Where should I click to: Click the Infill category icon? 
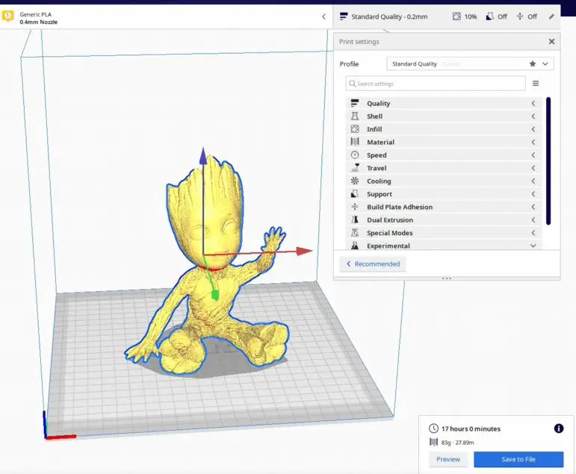pyautogui.click(x=354, y=129)
